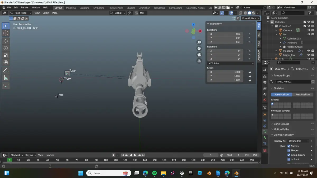
Task: Open the Object properties tab icon
Action: (x=265, y=114)
